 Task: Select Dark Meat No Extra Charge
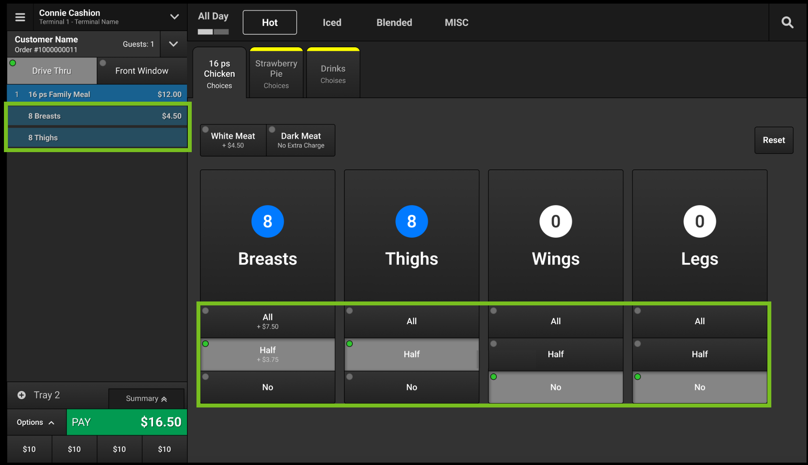tap(301, 140)
